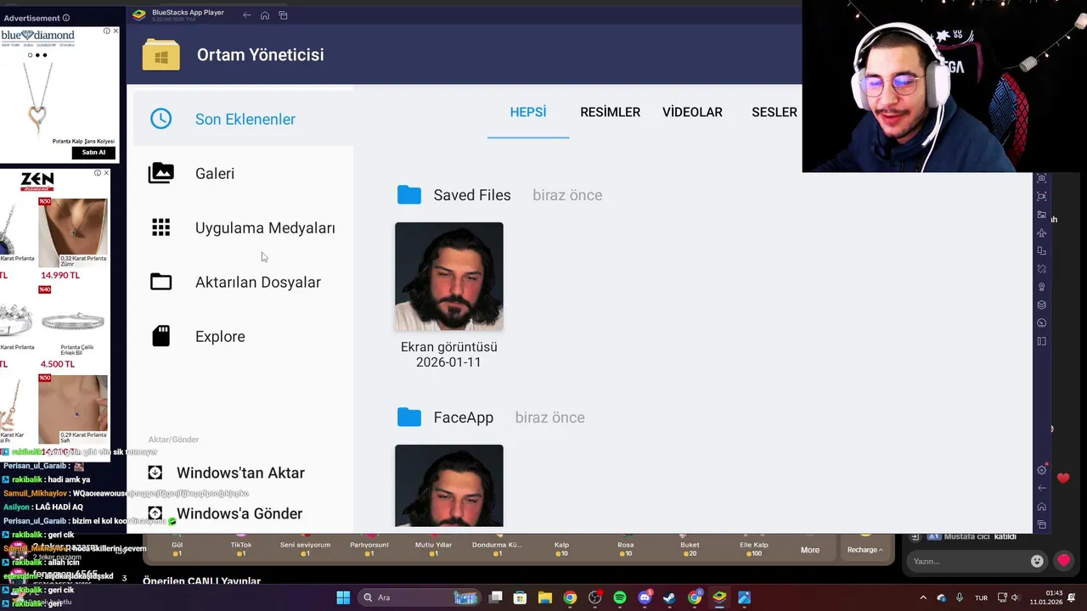Open the Ekran görüntüsü 2026-01-11 thumbnail
1087x611 pixels.
pos(449,277)
